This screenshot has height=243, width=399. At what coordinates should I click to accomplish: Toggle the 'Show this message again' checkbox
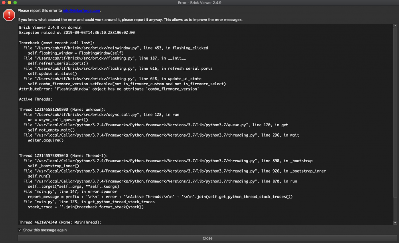click(20, 230)
